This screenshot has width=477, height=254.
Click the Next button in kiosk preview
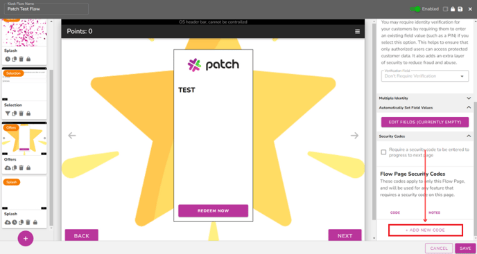pyautogui.click(x=345, y=235)
